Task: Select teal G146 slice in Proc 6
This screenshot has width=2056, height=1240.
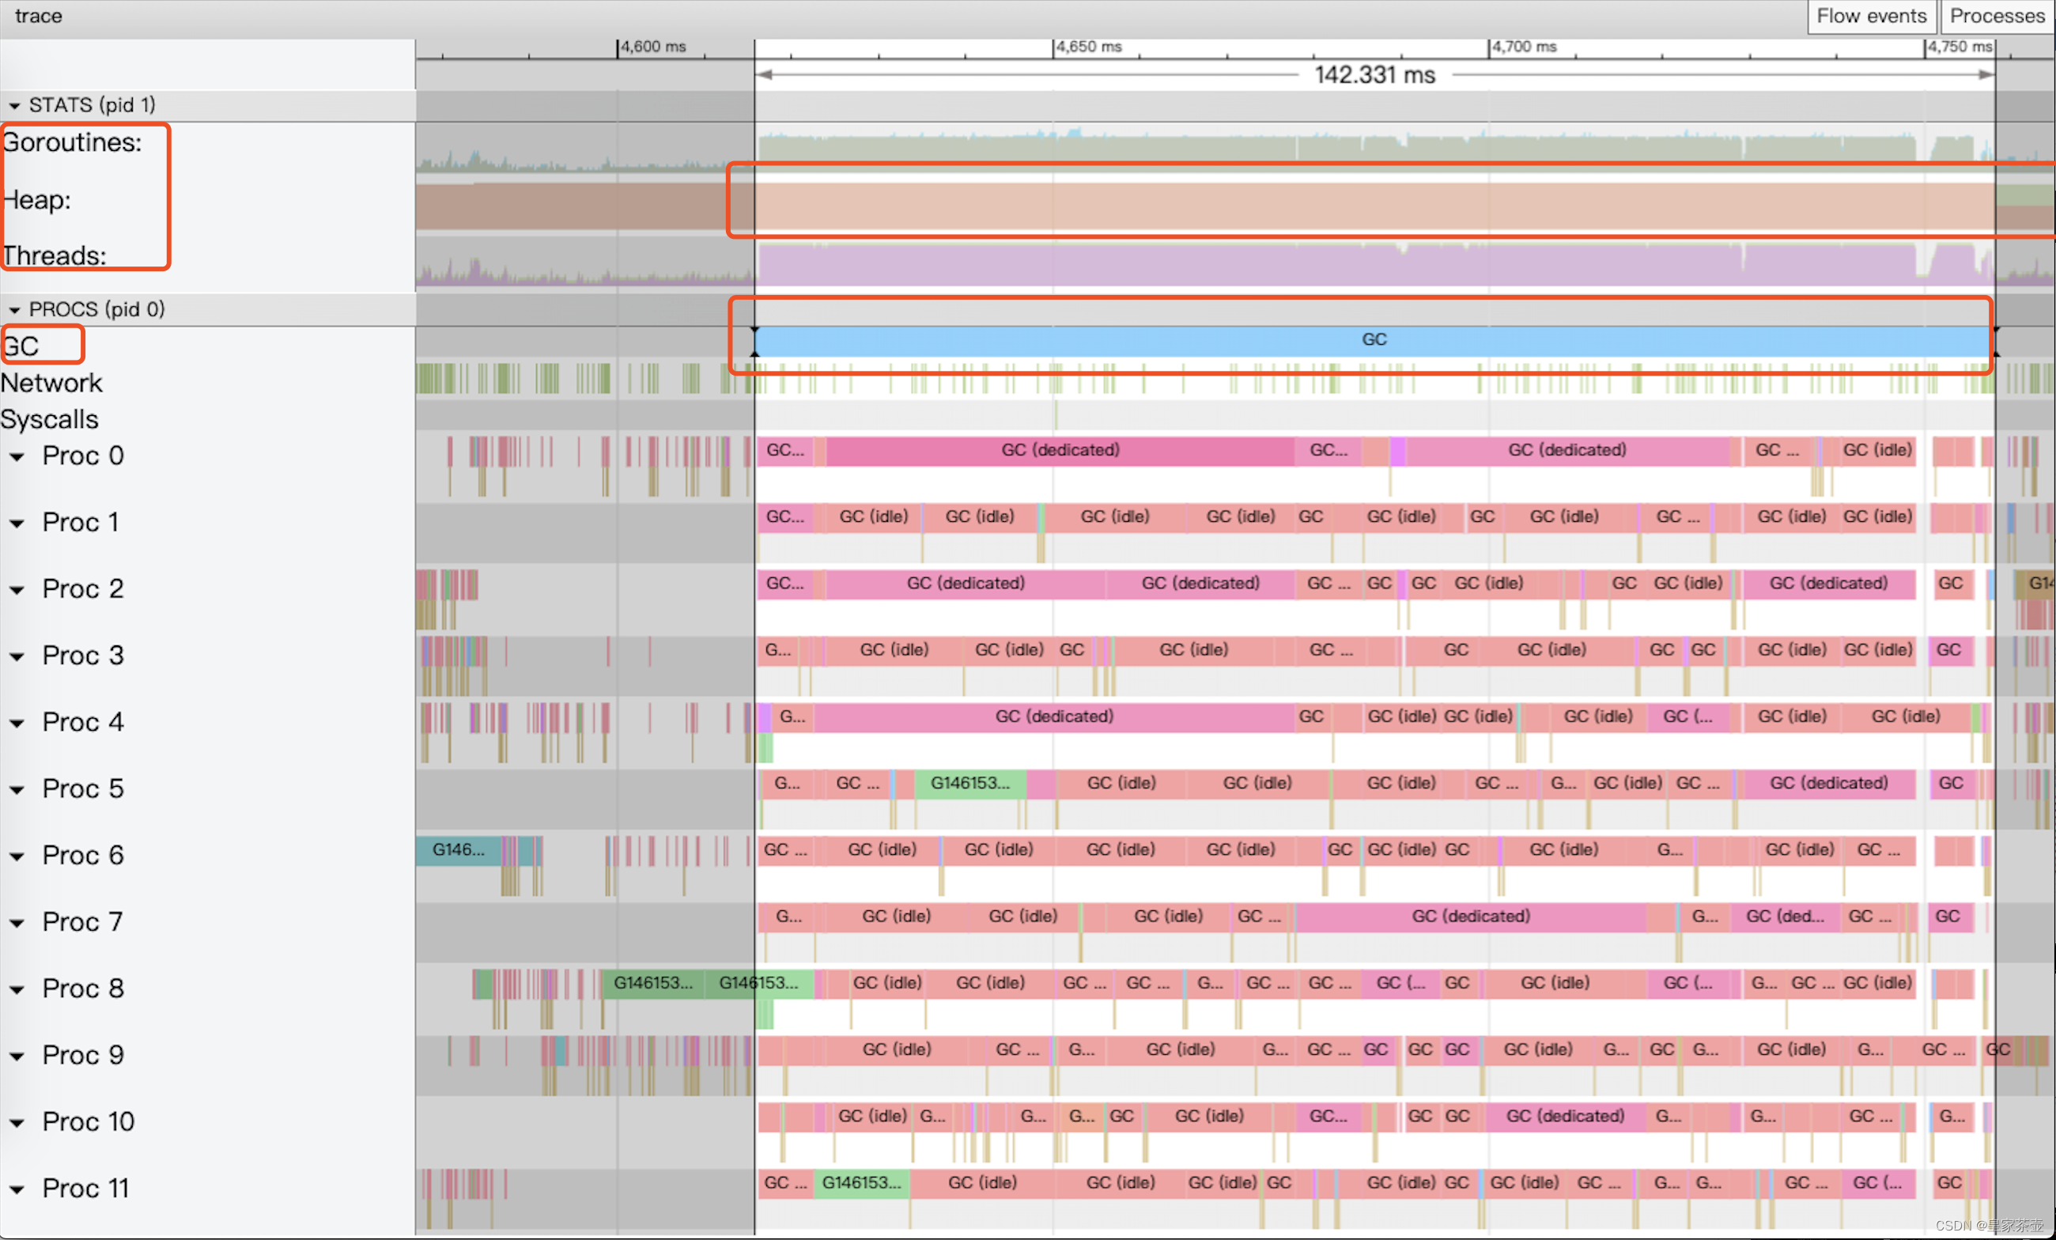Action: click(x=457, y=850)
